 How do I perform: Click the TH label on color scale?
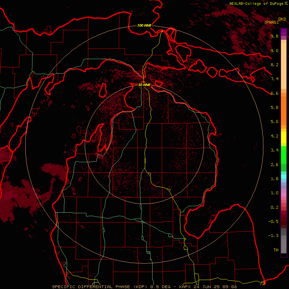(x=276, y=250)
